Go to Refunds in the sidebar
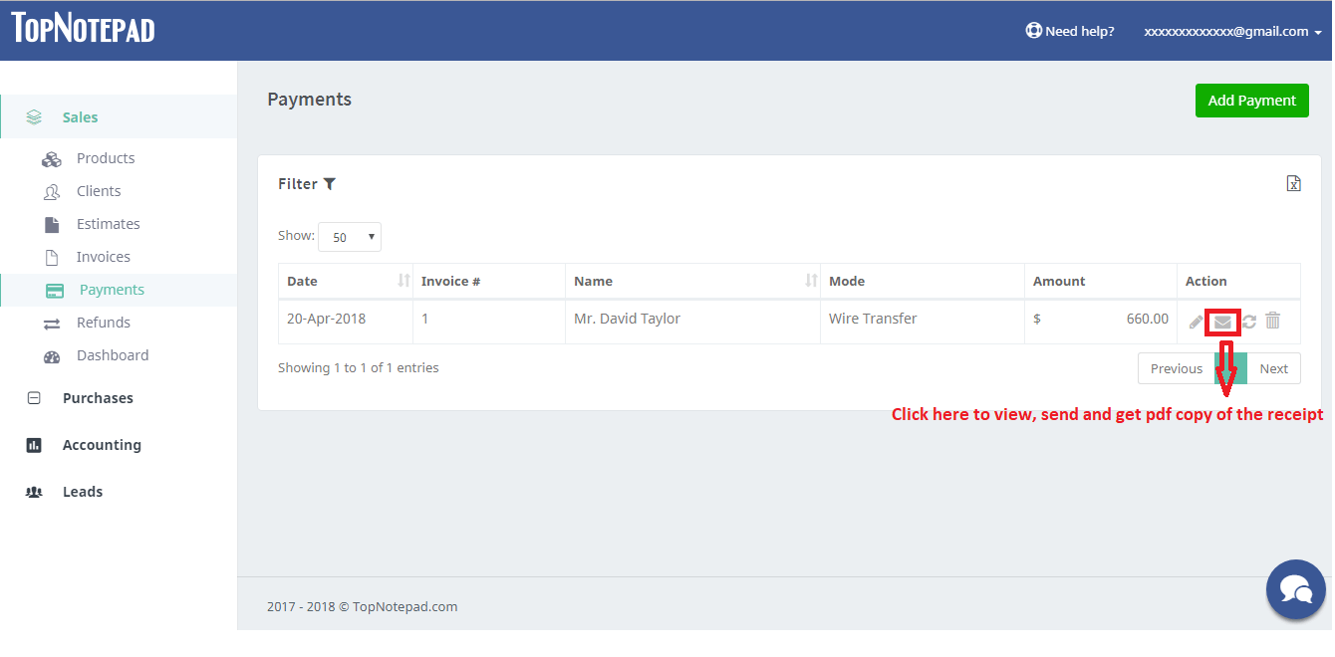 pos(103,323)
